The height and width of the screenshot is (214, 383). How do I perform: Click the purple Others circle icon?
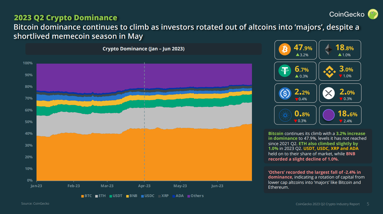(328, 115)
